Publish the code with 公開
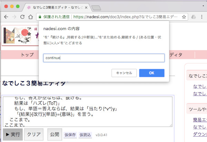Screen dimensions: 207x142 point(55,134)
